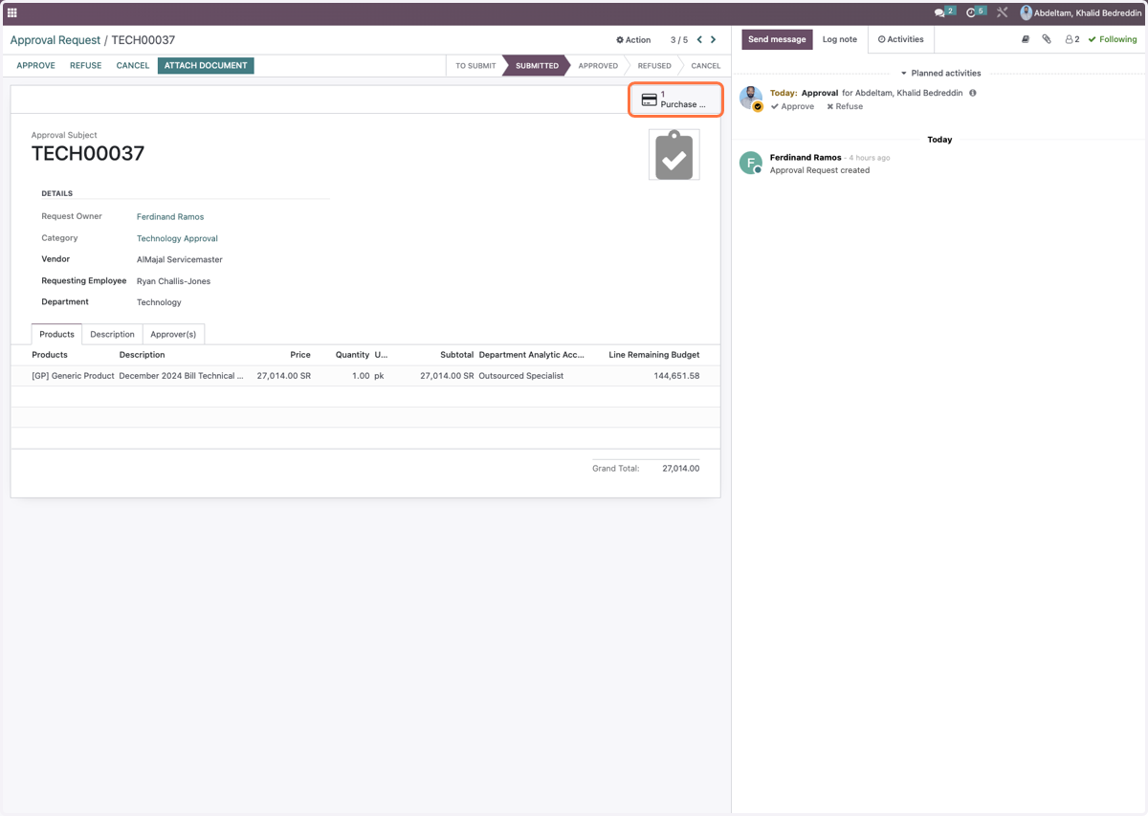Toggle the Following status
Image resolution: width=1148 pixels, height=816 pixels.
(x=1113, y=39)
